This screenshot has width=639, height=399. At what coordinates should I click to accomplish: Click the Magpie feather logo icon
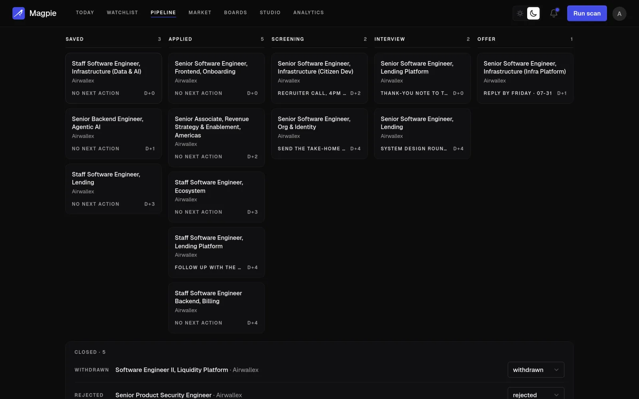[18, 13]
